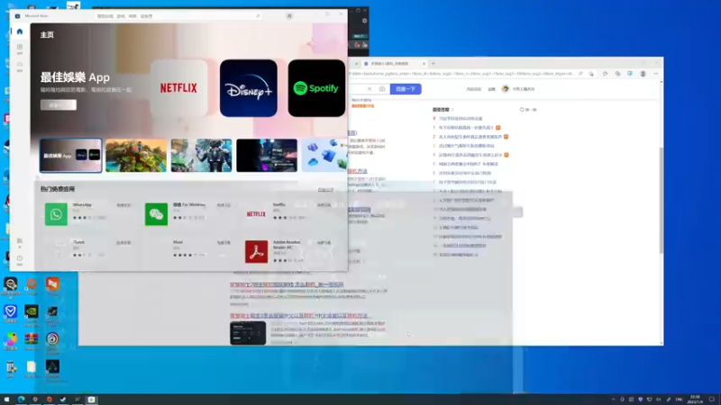721x405 pixels.
Task: Click the 热门免费应用 section heading
Action: tap(58, 189)
